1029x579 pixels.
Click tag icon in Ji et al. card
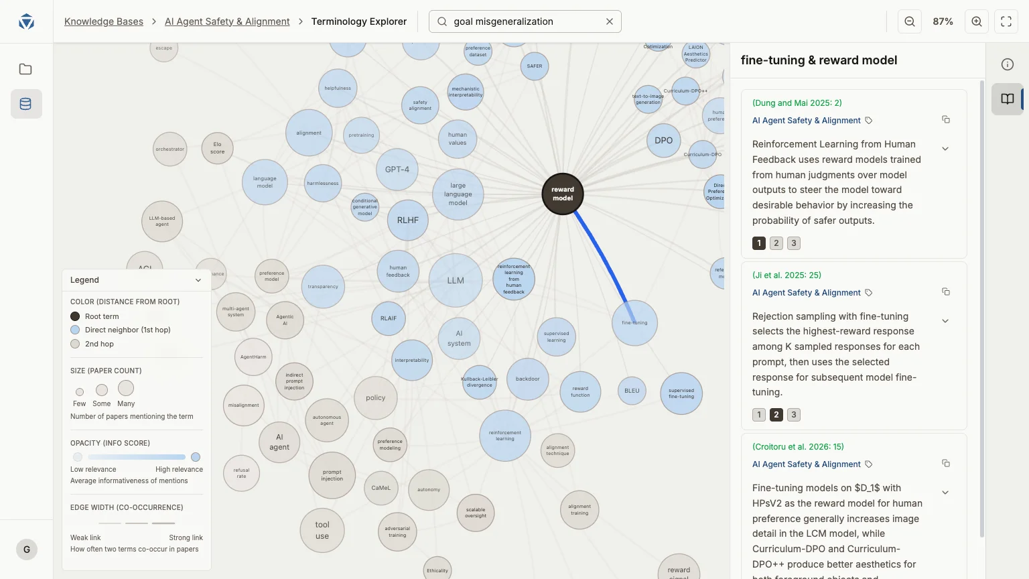(869, 293)
